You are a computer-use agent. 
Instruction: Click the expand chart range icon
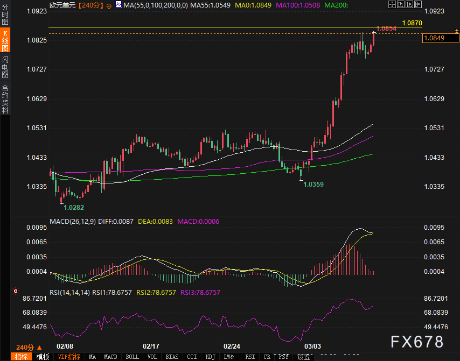pyautogui.click(x=409, y=4)
